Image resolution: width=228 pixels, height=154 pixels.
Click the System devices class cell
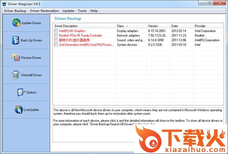[x=127, y=45]
